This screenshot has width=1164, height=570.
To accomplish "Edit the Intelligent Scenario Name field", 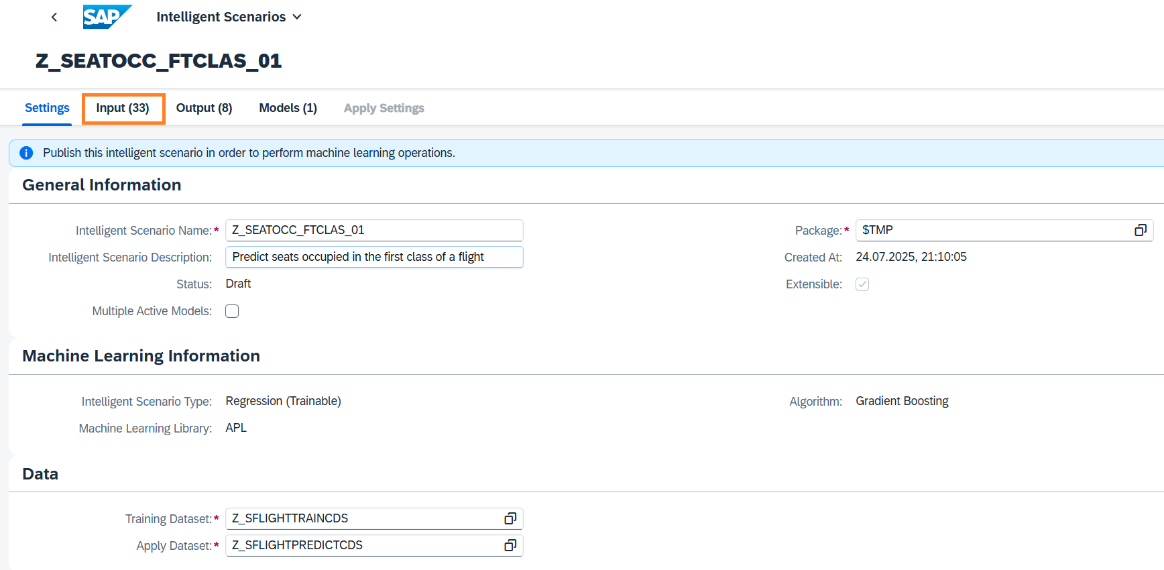I will (x=373, y=230).
